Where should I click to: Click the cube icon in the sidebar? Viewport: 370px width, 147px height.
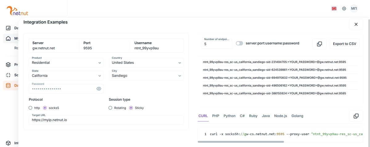point(8,143)
